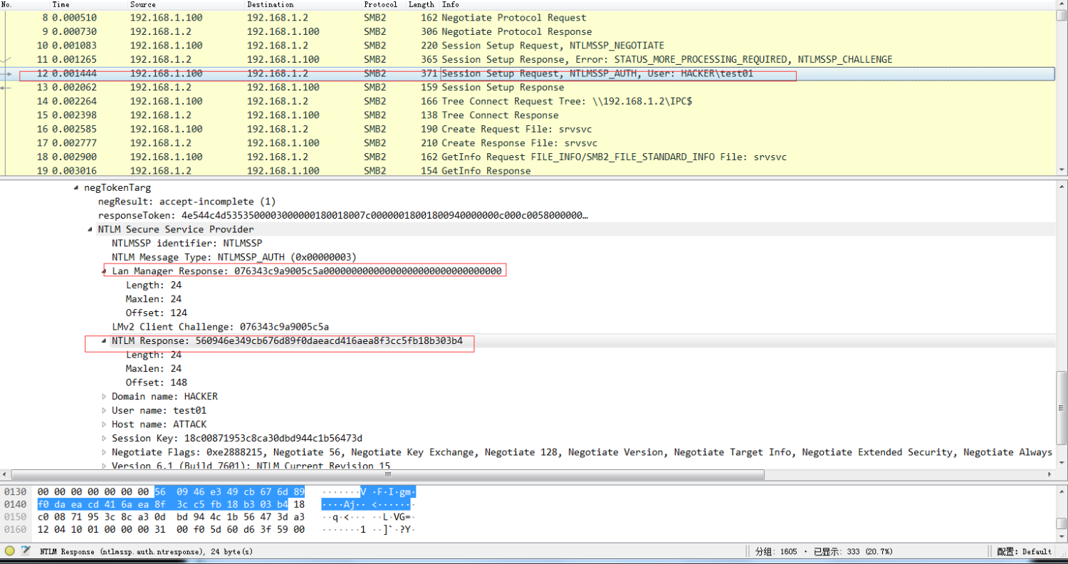The height and width of the screenshot is (564, 1068).
Task: Click the yellow expert information circle icon
Action: tap(10, 551)
